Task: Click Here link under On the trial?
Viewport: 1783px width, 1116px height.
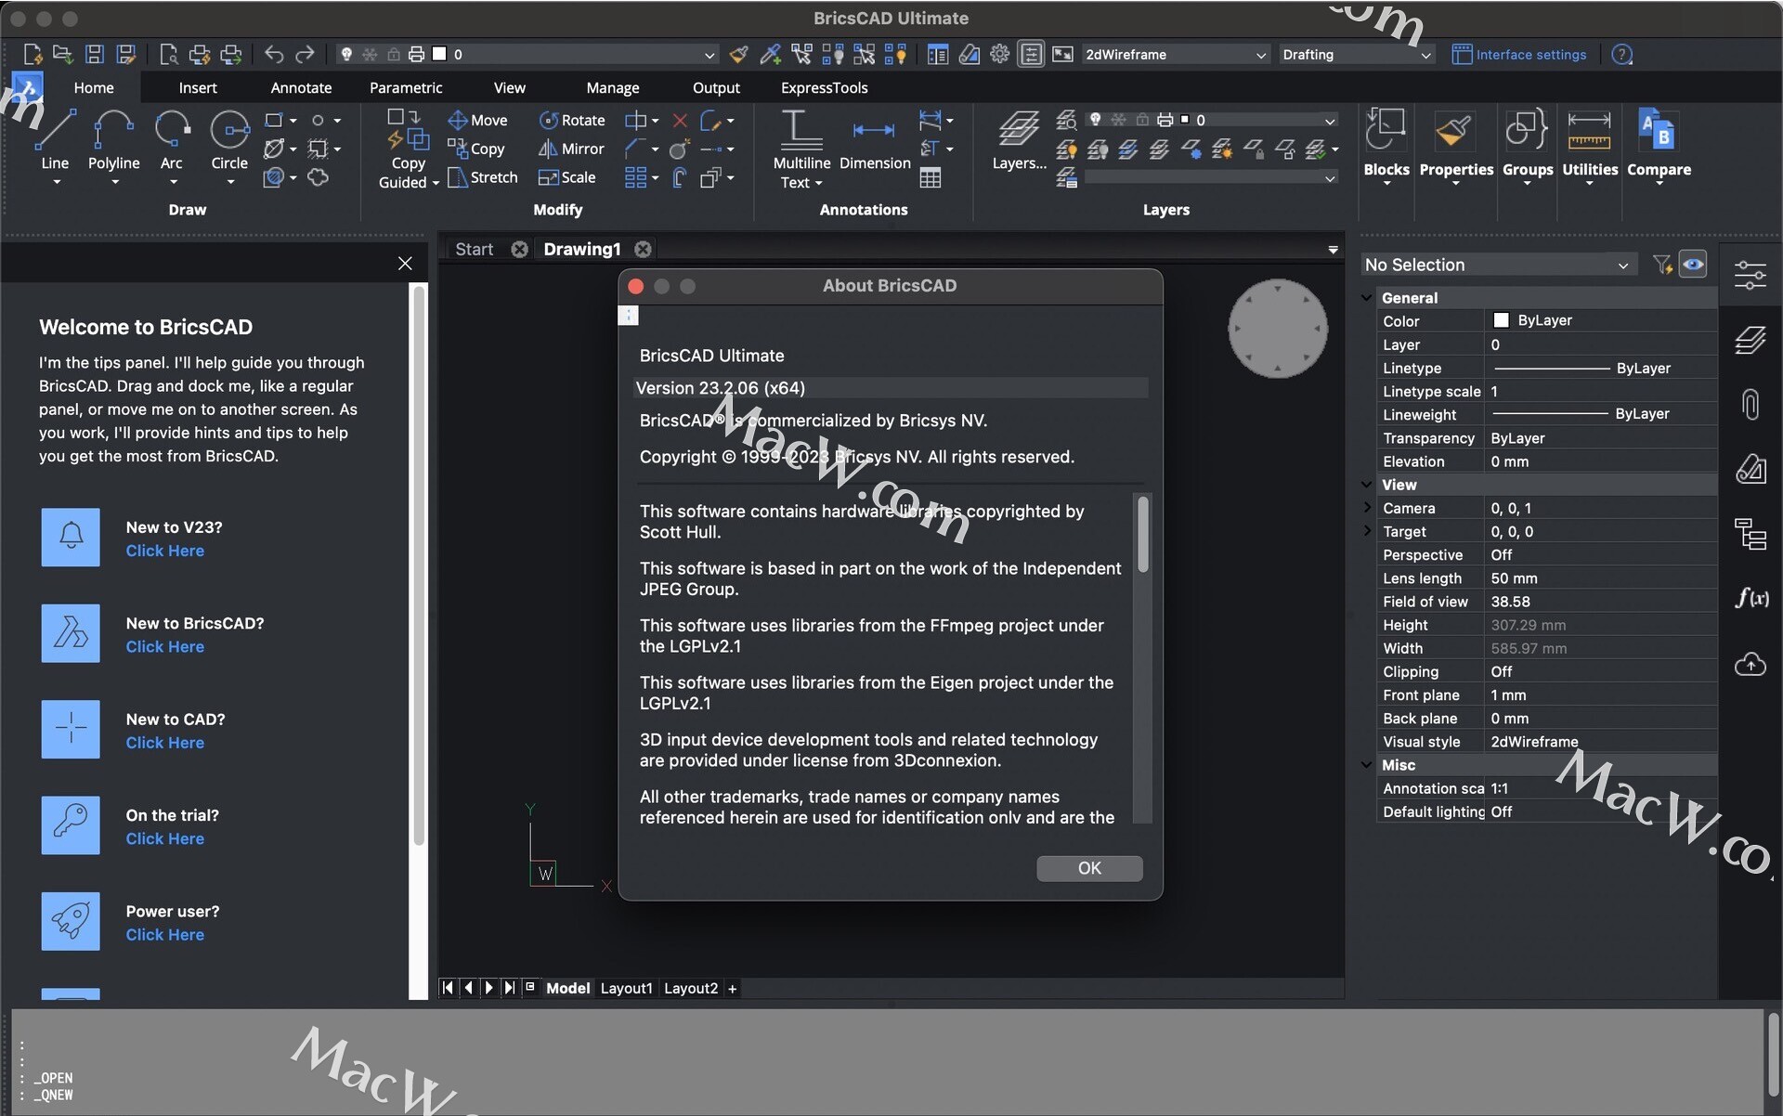Action: tap(164, 838)
